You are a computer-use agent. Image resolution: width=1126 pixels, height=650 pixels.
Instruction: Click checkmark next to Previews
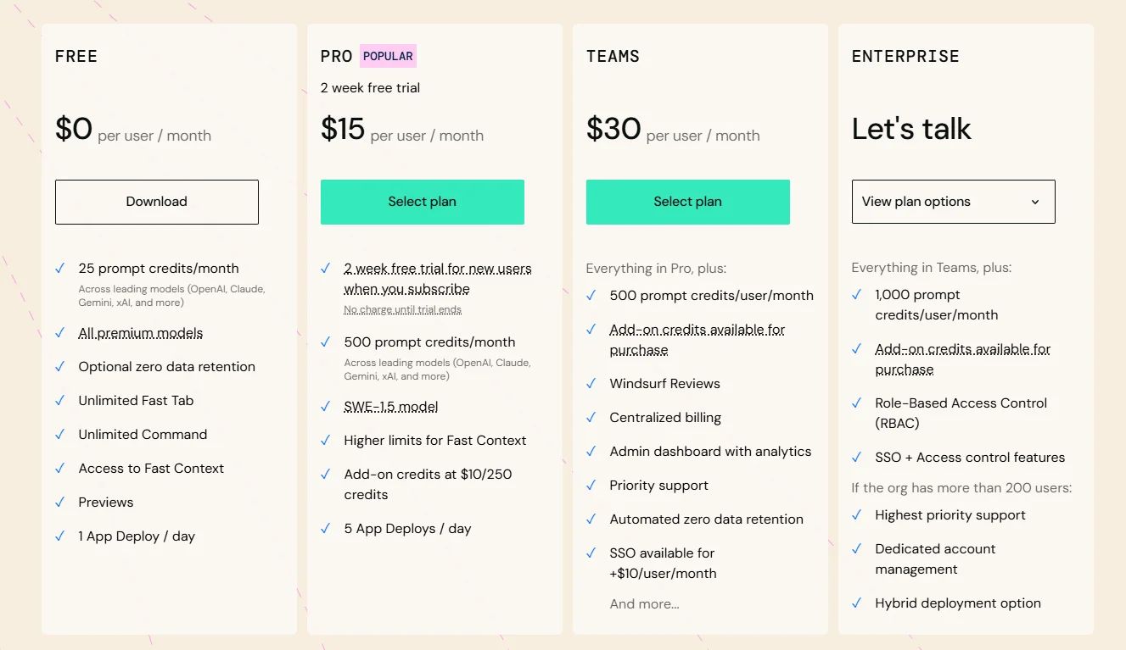(x=60, y=502)
